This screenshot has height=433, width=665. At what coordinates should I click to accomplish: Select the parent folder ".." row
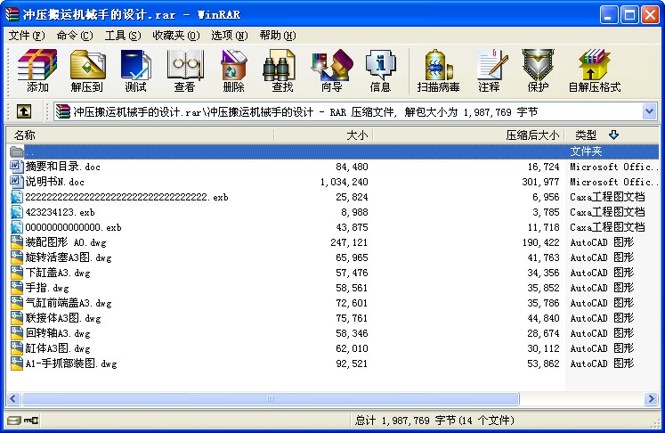pyautogui.click(x=31, y=151)
